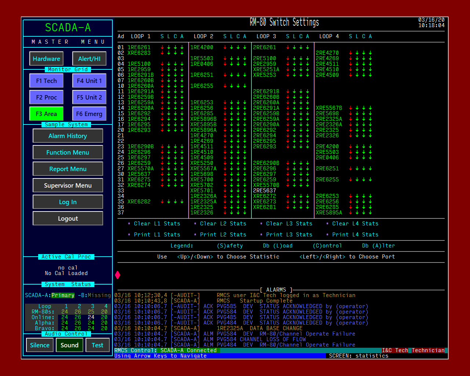Select Loop 4 entry XRE5567B

pyautogui.click(x=329, y=108)
